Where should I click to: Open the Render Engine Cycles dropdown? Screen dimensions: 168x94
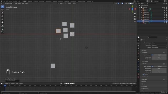click(x=159, y=43)
